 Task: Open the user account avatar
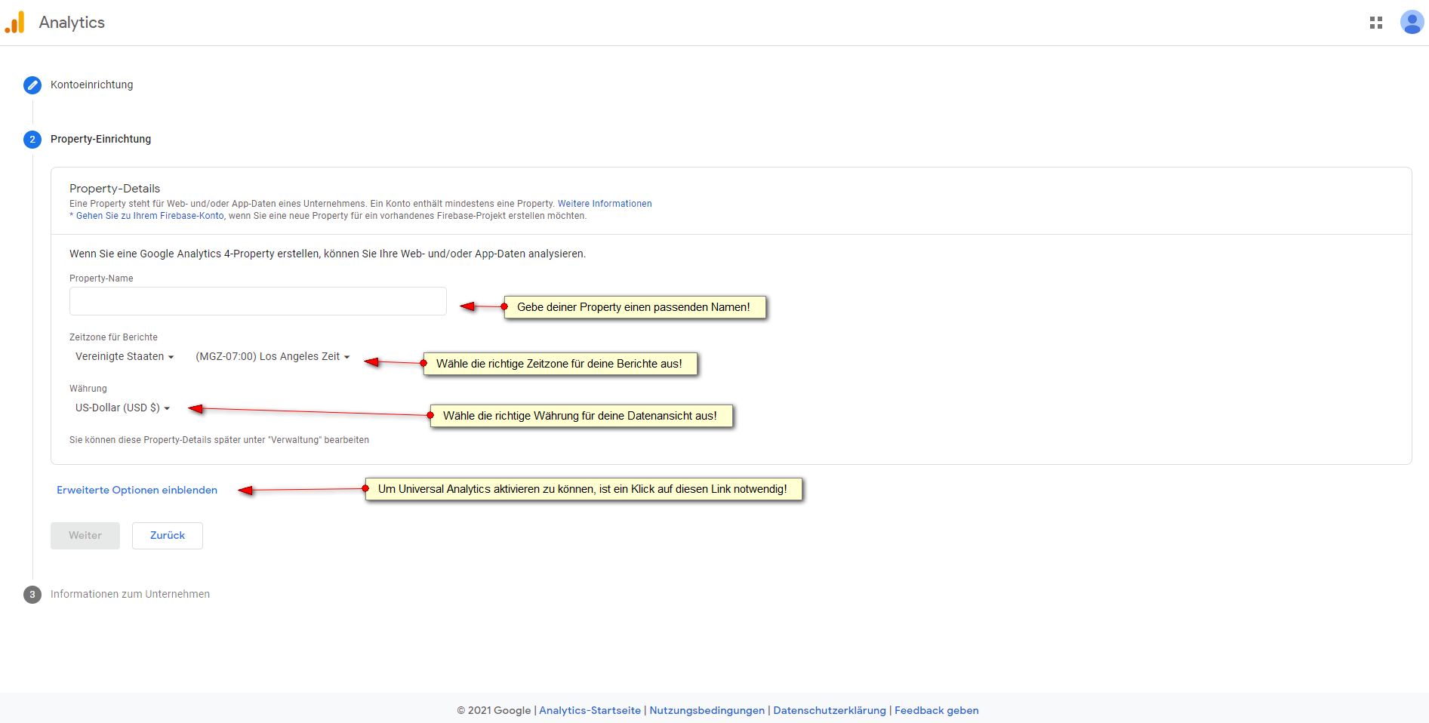[1412, 23]
